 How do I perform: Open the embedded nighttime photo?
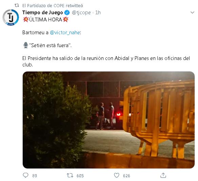point(108,120)
